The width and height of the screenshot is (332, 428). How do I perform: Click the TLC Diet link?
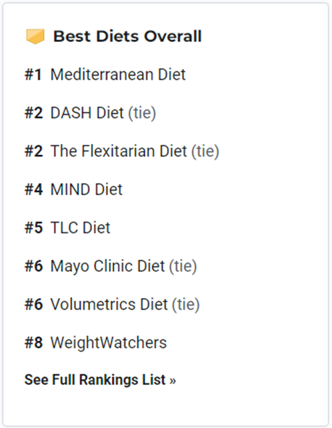81,228
